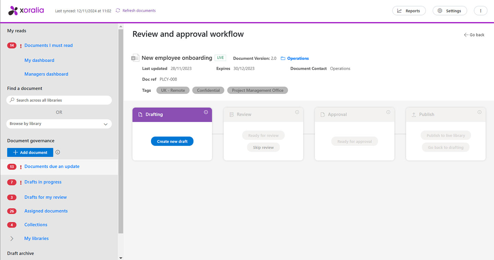
Task: Click the Xoralia logo
Action: click(26, 11)
